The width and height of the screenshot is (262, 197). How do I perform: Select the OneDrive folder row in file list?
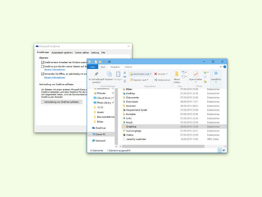click(174, 127)
